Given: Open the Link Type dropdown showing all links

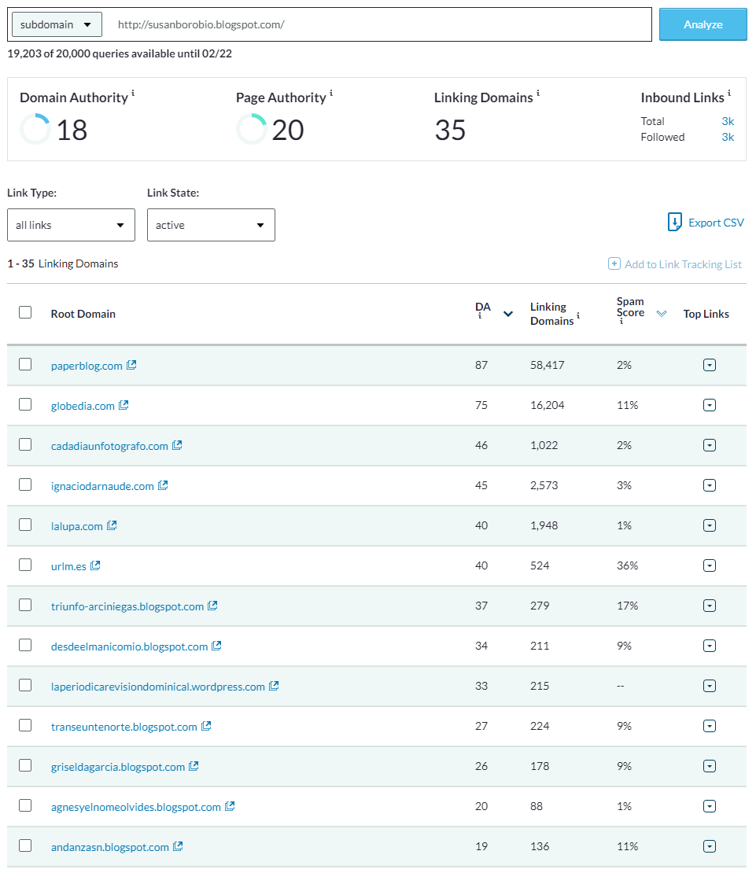Looking at the screenshot, I should coord(71,225).
